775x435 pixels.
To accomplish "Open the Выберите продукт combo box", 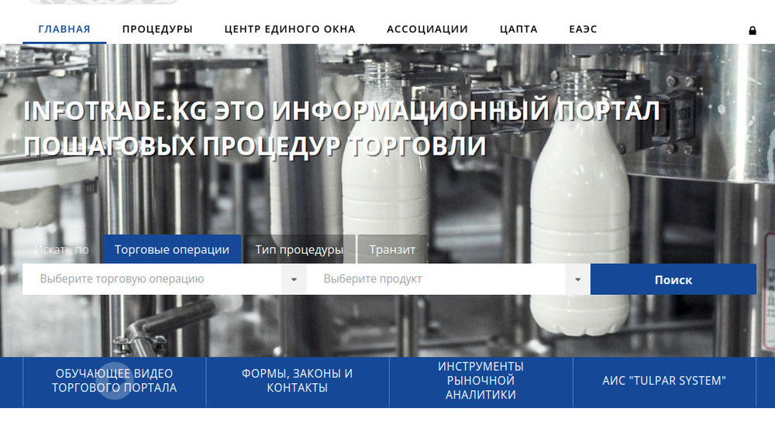I will (438, 279).
